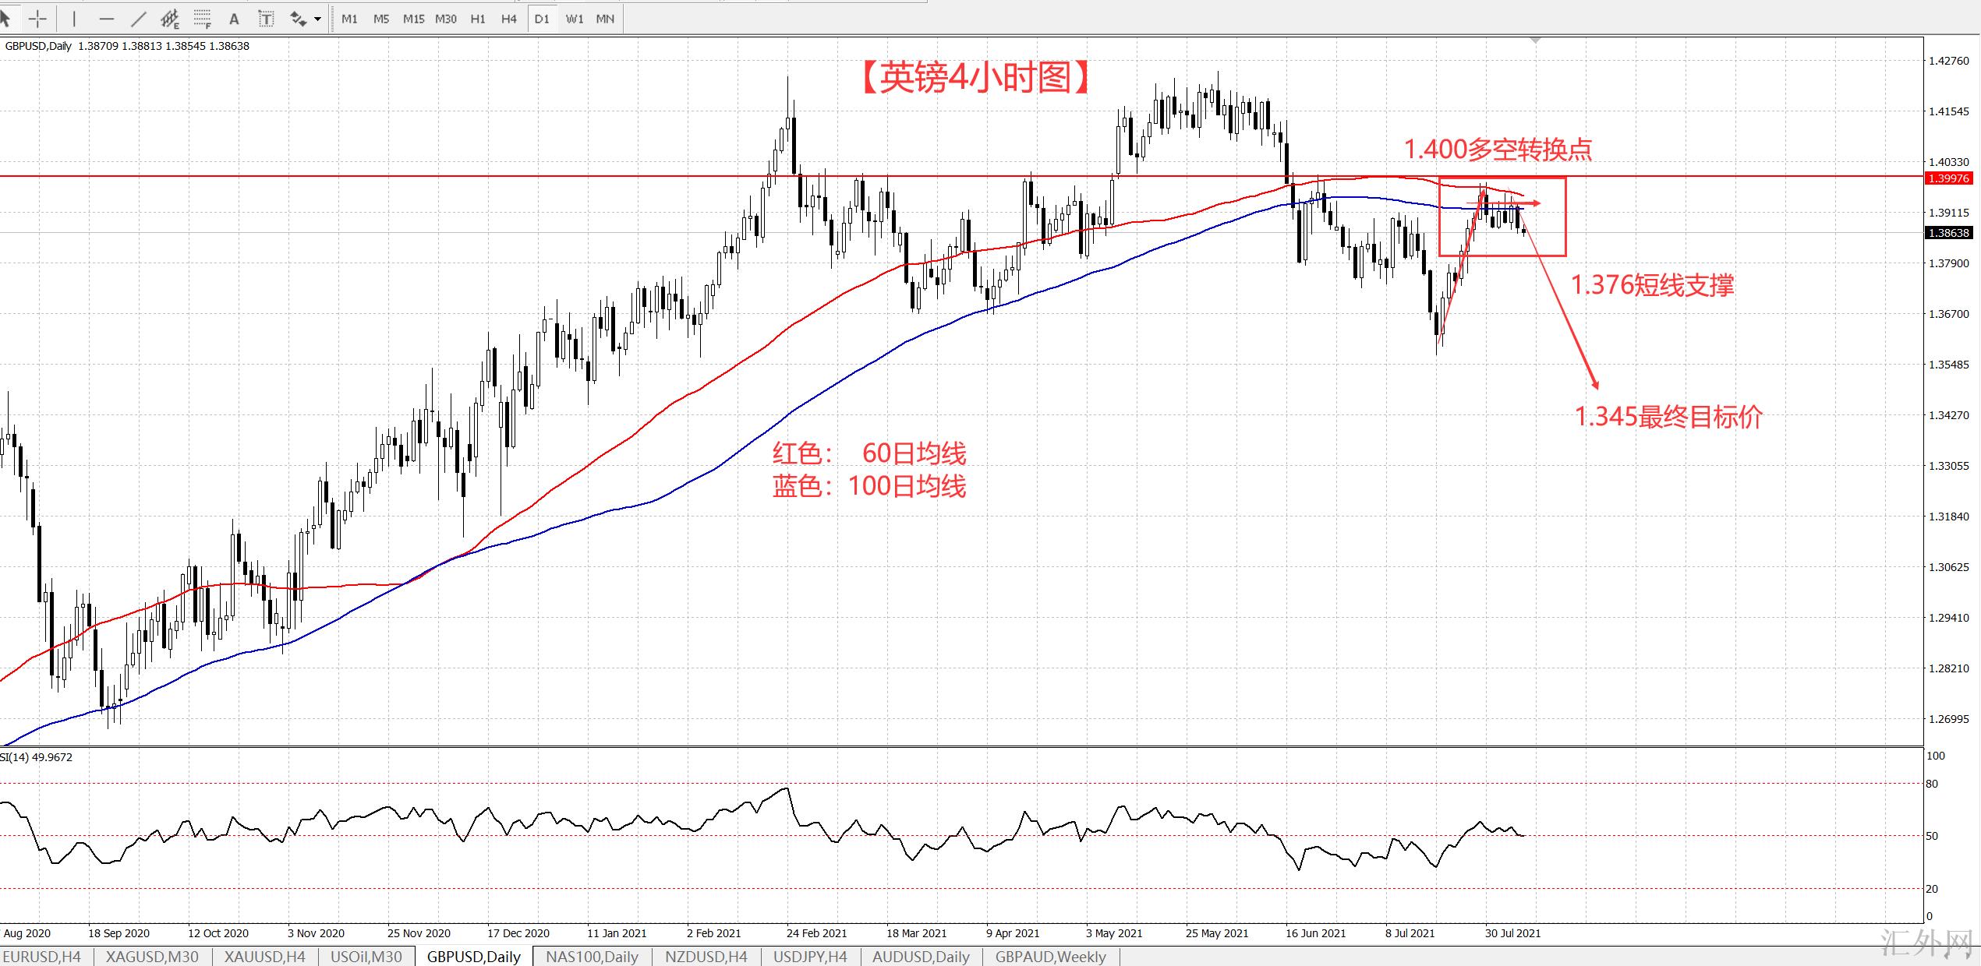This screenshot has width=1981, height=966.
Task: Click the red 1.39976 price level label
Action: point(1948,178)
